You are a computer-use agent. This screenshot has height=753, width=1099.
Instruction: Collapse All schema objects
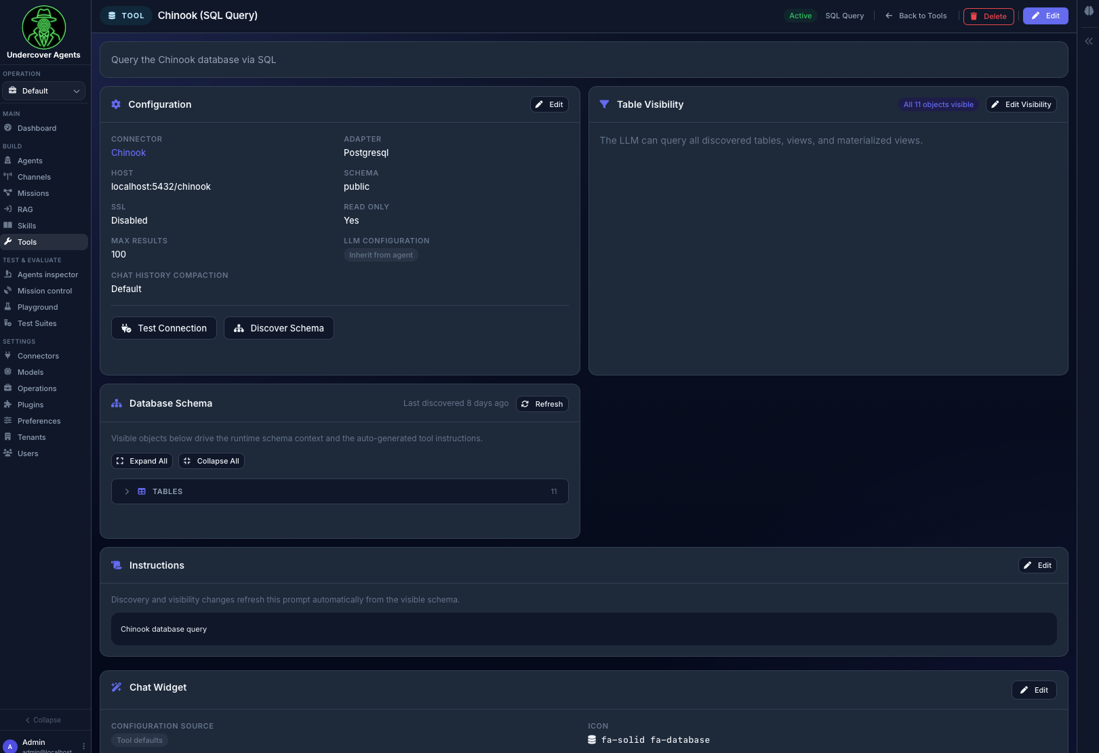(211, 461)
